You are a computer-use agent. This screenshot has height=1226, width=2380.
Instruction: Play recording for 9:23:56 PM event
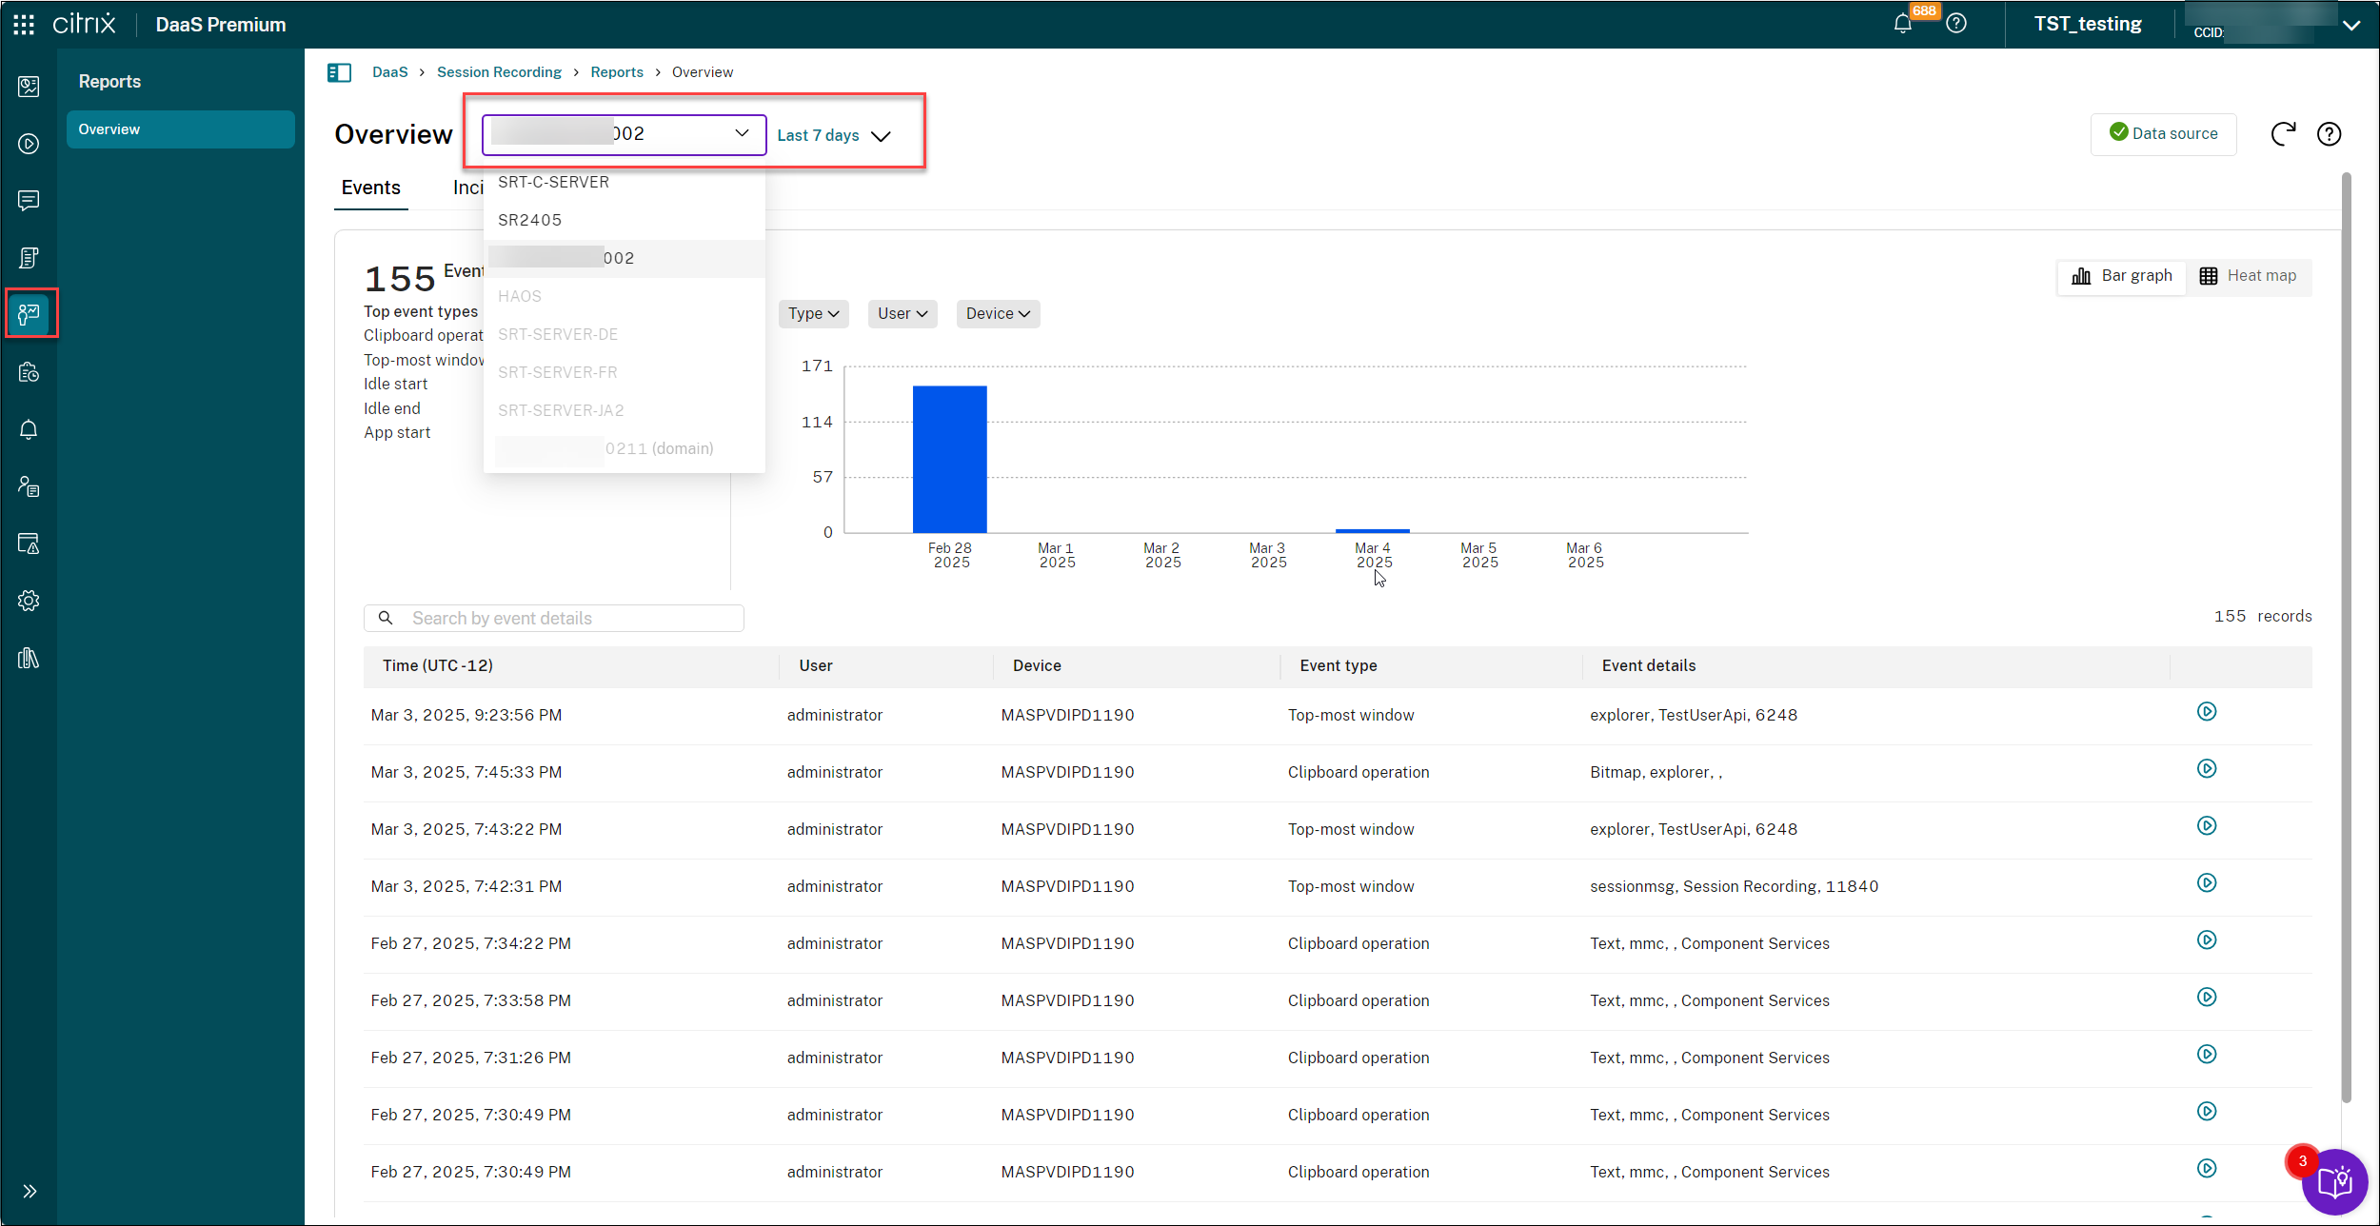(2206, 712)
